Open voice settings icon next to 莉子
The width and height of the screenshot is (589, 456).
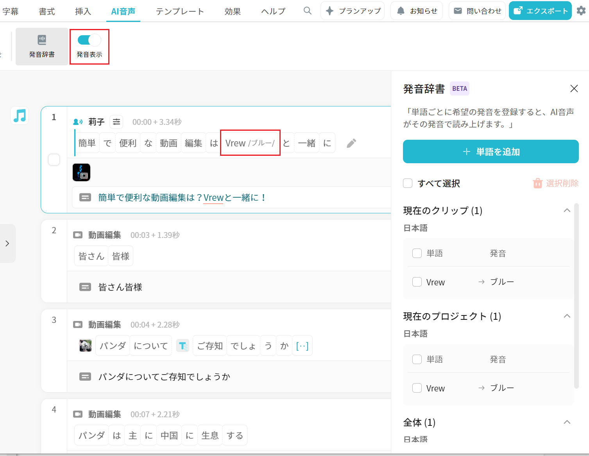click(116, 122)
